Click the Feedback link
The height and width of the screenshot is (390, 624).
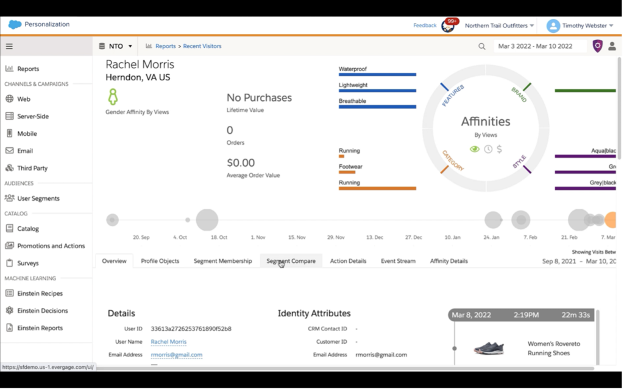tap(425, 26)
